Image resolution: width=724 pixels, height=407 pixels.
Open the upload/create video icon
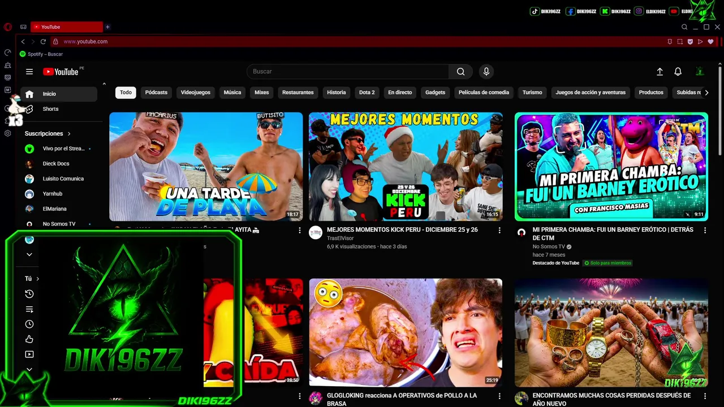pos(660,72)
